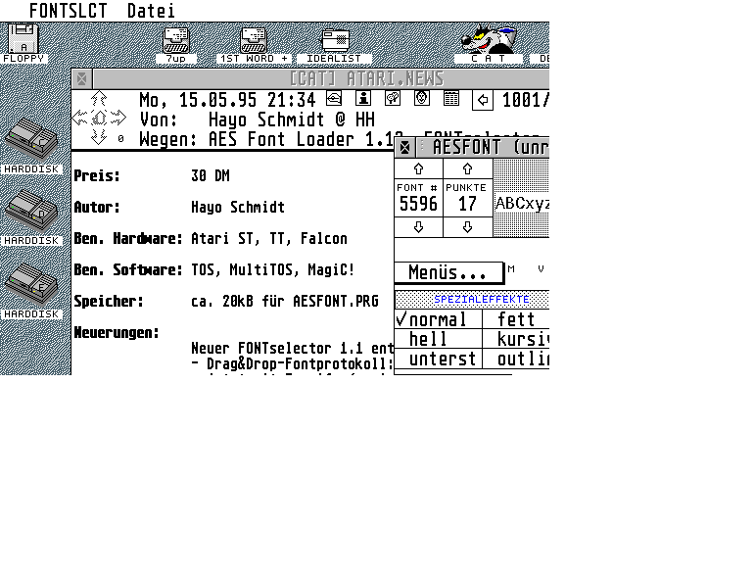Click the sender Hayo Schmidt @ HH
754x576 pixels.
click(x=292, y=120)
